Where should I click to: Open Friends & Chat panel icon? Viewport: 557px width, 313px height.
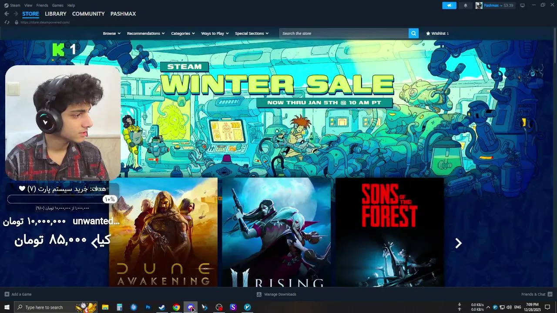(x=550, y=294)
